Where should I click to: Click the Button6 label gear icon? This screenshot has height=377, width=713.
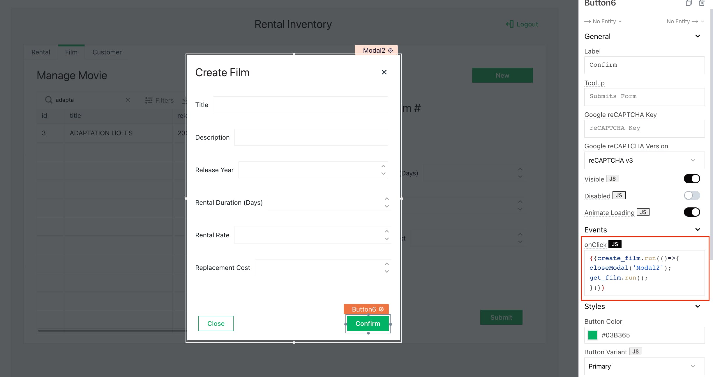coord(381,309)
